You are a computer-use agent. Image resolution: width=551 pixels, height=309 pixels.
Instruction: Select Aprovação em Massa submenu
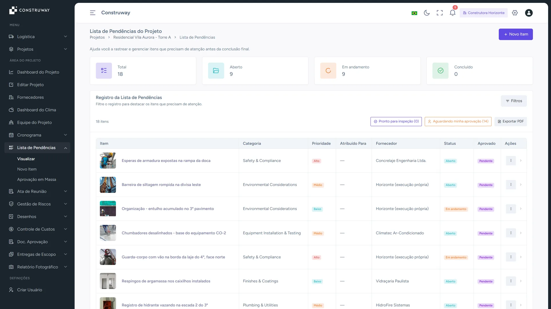pos(36,179)
